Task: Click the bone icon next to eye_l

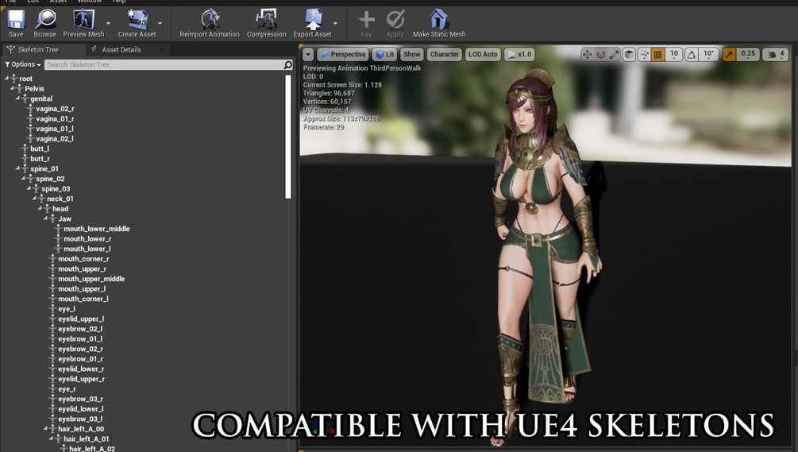Action: (x=52, y=309)
